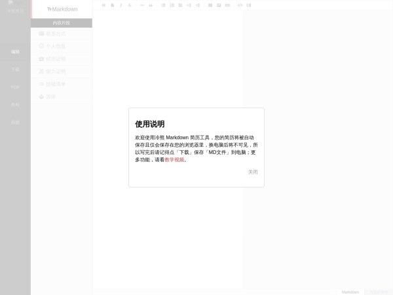Click the heading H toolbar icon

pos(103,5)
